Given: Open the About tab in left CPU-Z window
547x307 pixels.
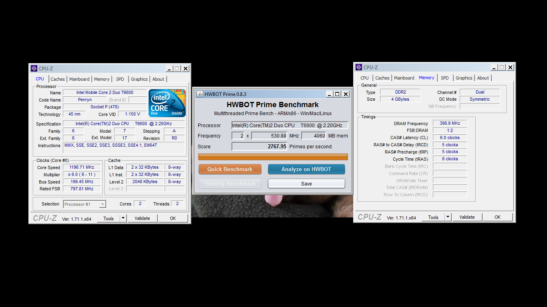Looking at the screenshot, I should (158, 79).
